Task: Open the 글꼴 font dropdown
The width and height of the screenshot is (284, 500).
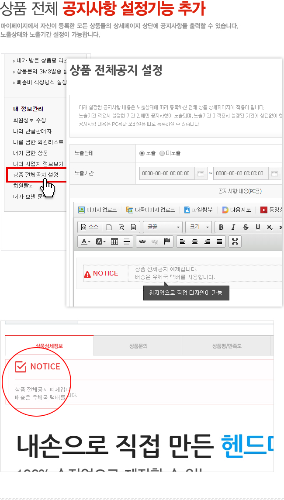Action: [163, 228]
